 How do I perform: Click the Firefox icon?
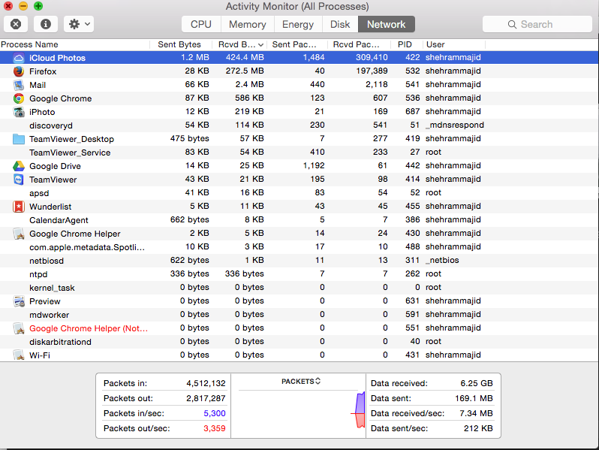pos(19,71)
